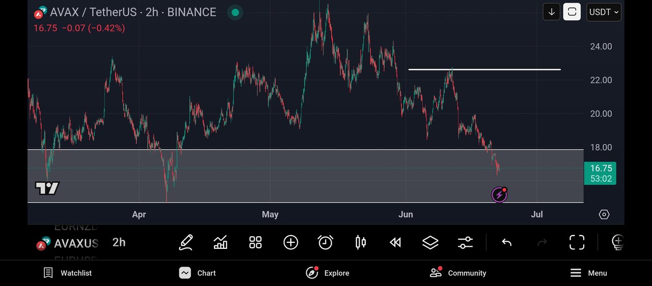The width and height of the screenshot is (652, 286).
Task: Tap the 20.00 price axis label
Action: pyautogui.click(x=601, y=113)
